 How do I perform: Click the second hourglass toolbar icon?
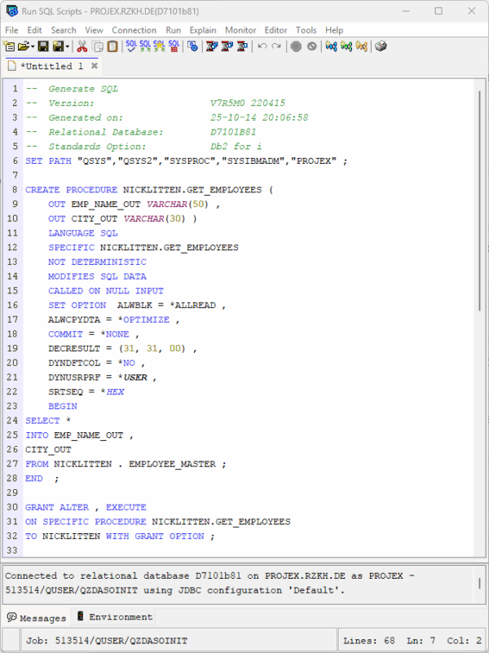pyautogui.click(x=227, y=46)
